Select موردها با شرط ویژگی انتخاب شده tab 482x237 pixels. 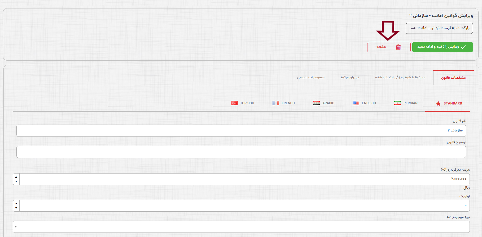pyautogui.click(x=400, y=77)
